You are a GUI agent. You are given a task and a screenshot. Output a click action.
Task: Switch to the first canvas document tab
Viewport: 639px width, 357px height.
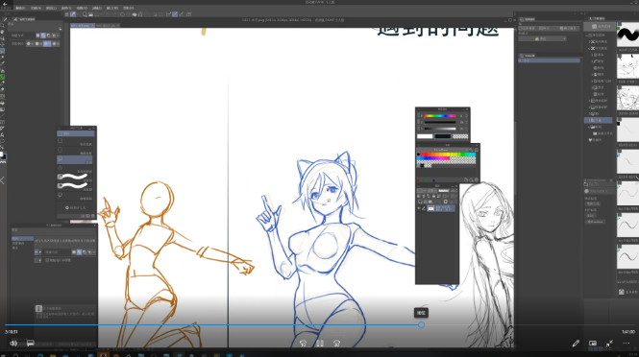[x=83, y=25]
